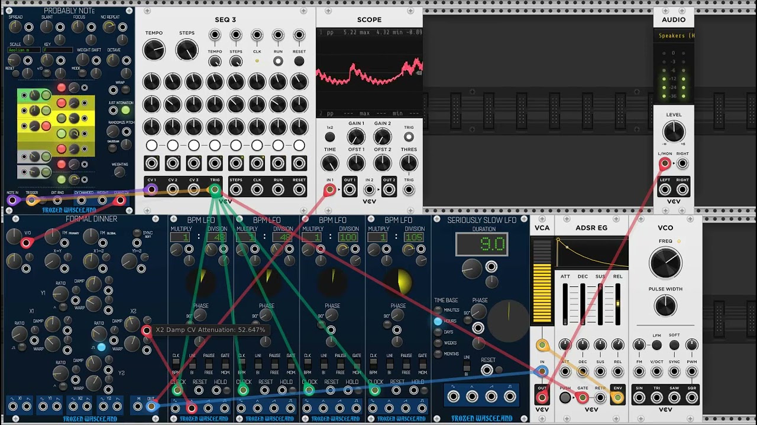
Task: Click the CV 2 output jack on SEQ 3
Action: pyautogui.click(x=173, y=189)
